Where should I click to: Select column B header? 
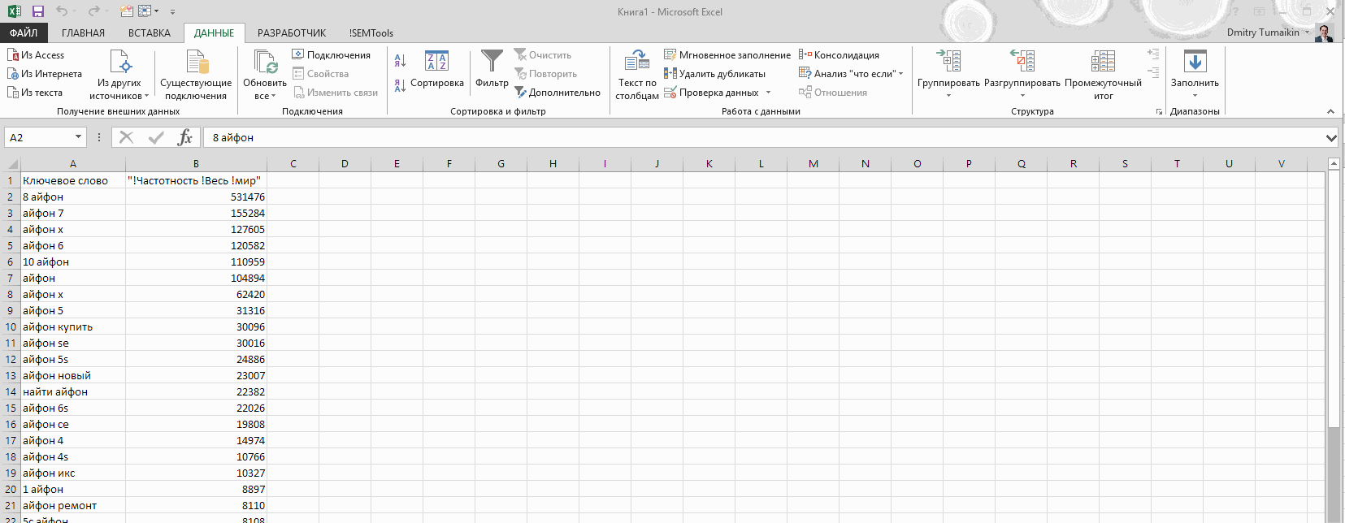(196, 164)
